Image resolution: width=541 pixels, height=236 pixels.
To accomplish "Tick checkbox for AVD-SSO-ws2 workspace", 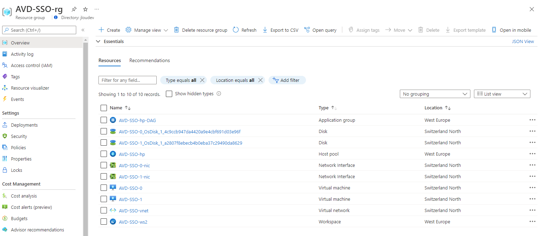I will tap(103, 222).
